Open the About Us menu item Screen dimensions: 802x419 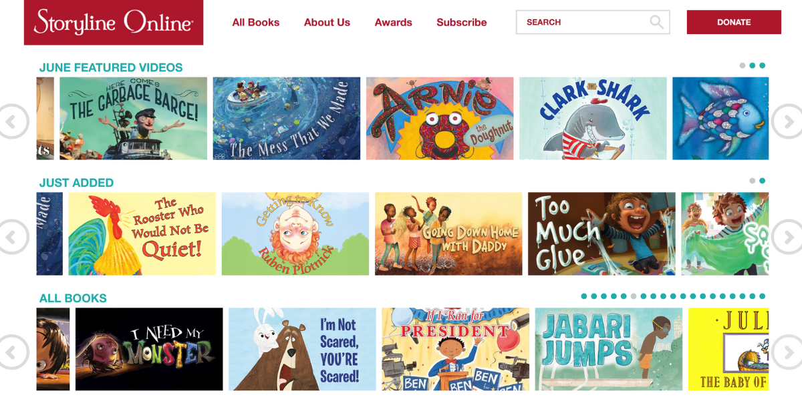[x=327, y=22]
